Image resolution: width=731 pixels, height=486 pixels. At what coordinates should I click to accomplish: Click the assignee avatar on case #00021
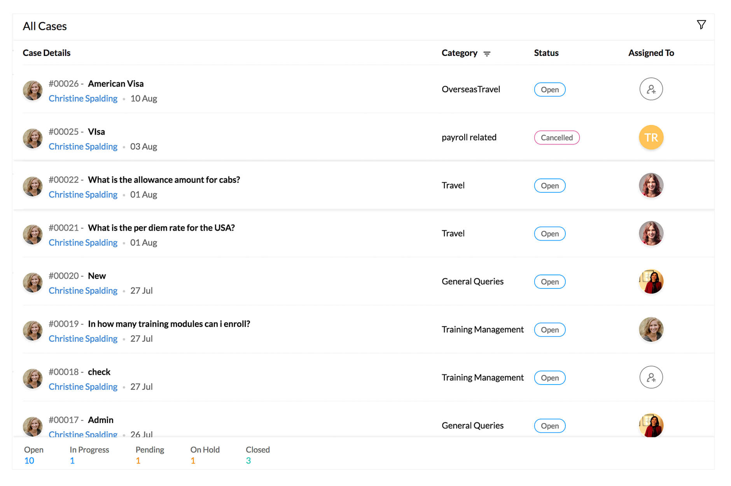tap(651, 233)
